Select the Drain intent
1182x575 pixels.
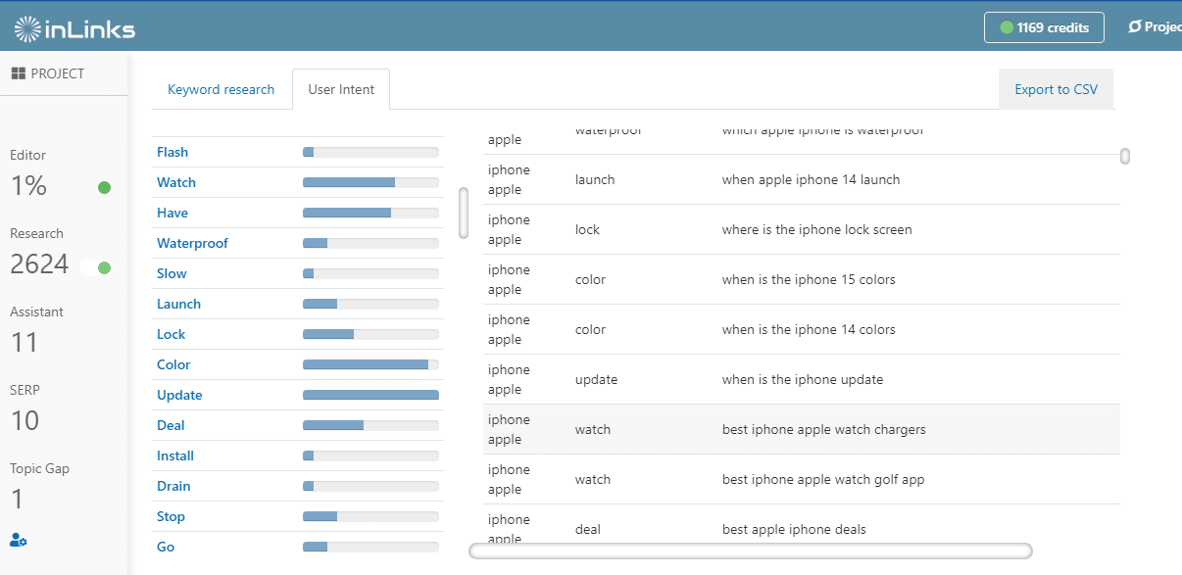tap(173, 486)
